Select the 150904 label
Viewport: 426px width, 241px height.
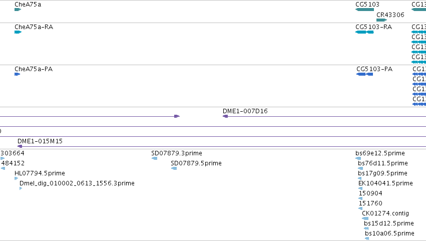370,193
